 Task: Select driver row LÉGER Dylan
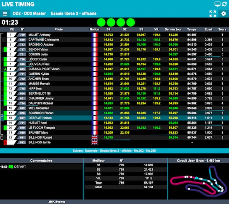point(114,59)
